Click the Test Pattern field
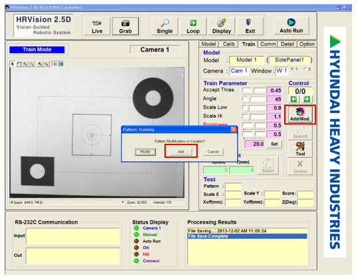Image resolution: width=358 pixels, height=279 pixels. 233,186
